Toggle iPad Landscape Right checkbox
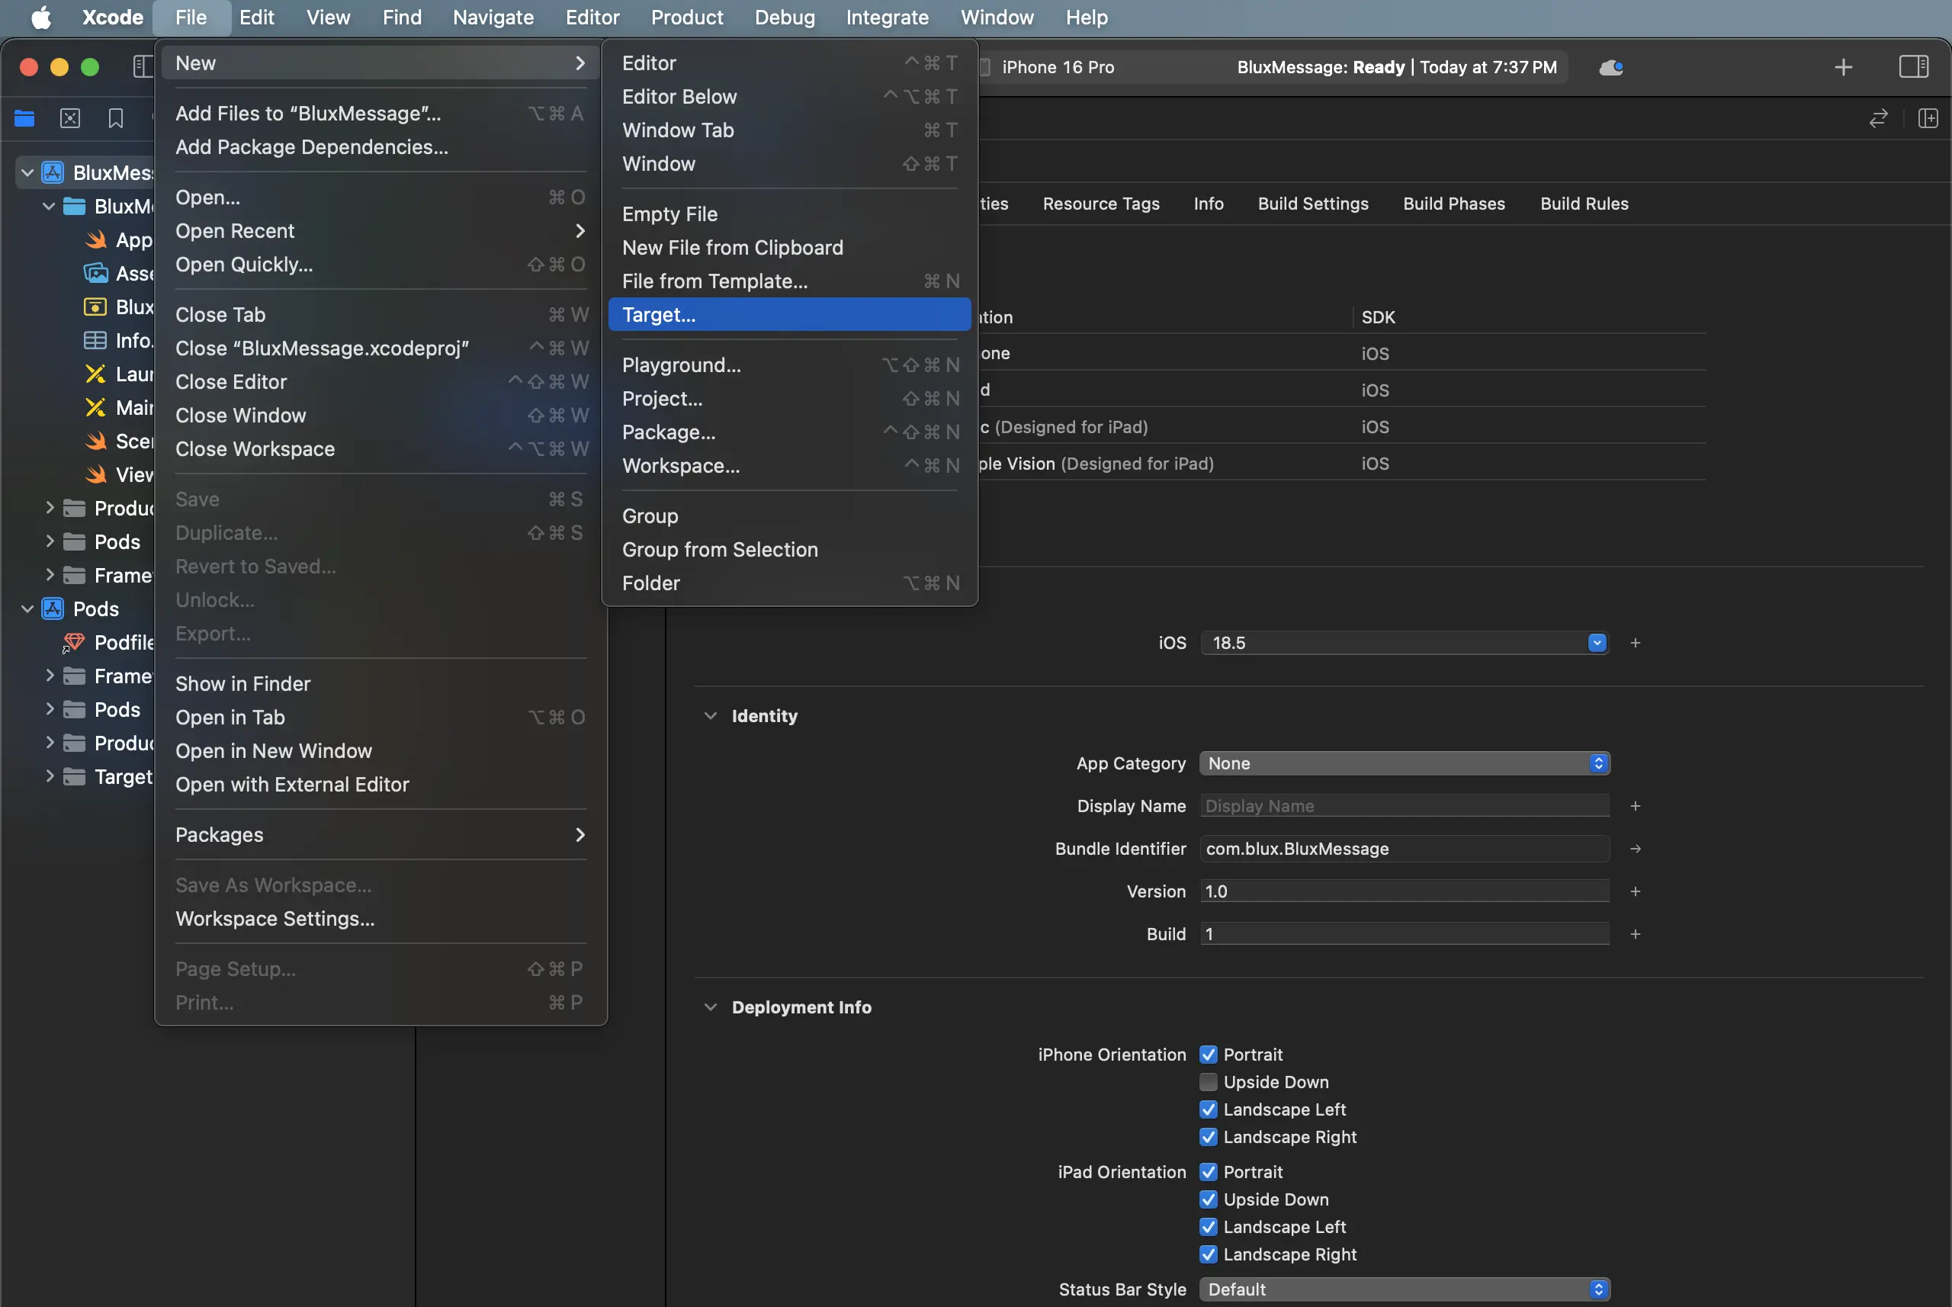 pos(1209,1254)
